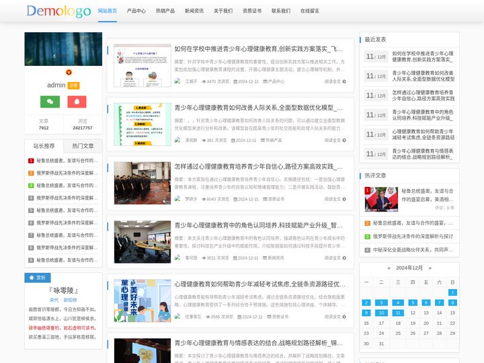Click 热评文章 top thumbnail with flags
This screenshot has width=484, height=363.
(x=381, y=199)
